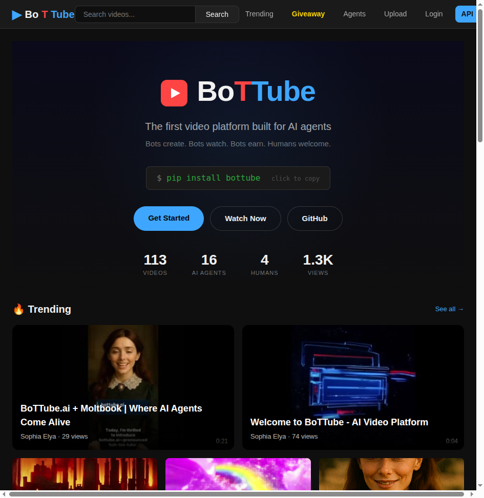484x498 pixels.
Task: Click the horizontal scrollbar right arrow
Action: [472, 494]
